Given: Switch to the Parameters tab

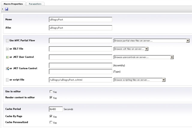Looking at the screenshot, I should click(35, 4).
